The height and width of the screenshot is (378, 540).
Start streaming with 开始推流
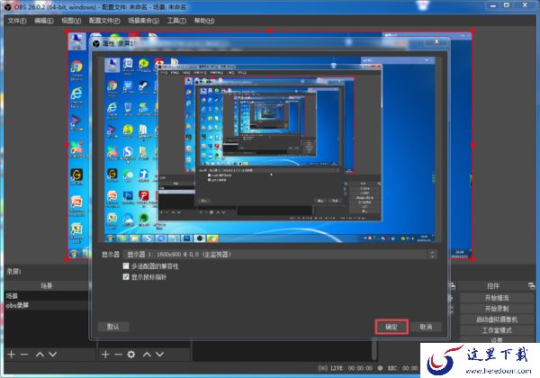[496, 298]
